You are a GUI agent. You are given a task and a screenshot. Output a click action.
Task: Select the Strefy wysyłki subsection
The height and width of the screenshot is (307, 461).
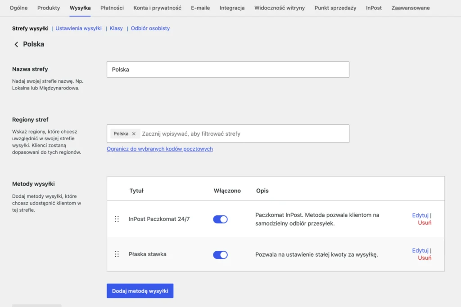pos(30,28)
